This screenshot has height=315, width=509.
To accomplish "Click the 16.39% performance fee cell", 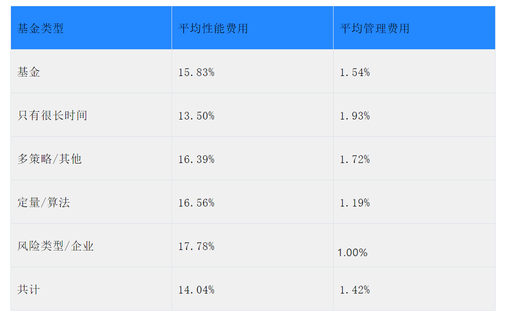I will pos(196,159).
